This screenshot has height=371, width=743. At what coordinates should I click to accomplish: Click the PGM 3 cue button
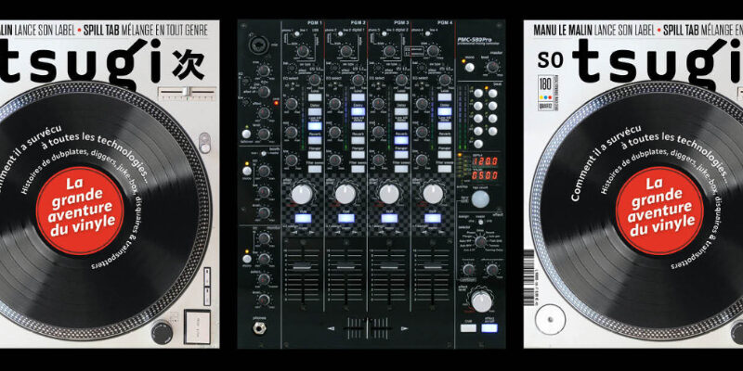pos(389,218)
